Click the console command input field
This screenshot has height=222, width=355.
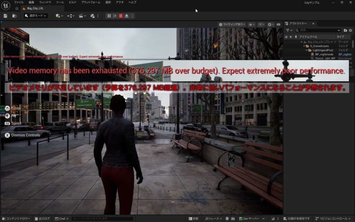tap(102, 219)
